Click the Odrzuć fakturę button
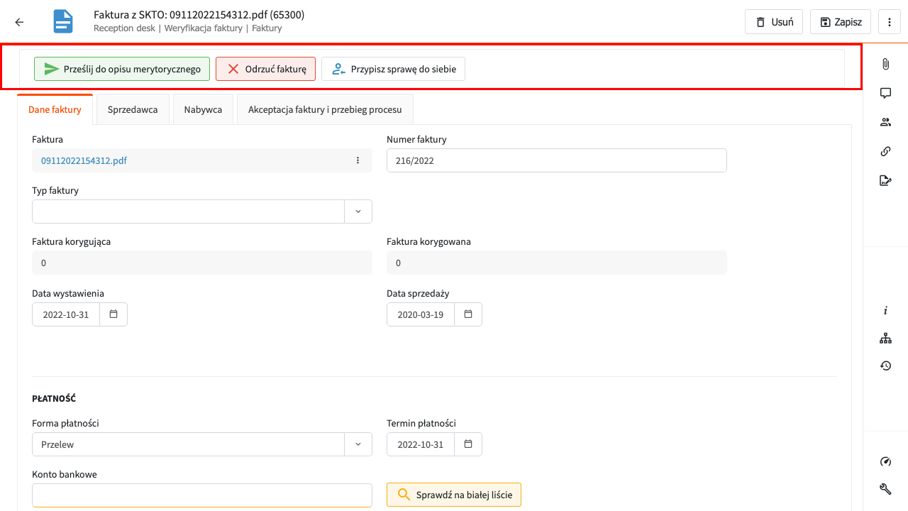Screen dimensions: 908x511 point(265,69)
